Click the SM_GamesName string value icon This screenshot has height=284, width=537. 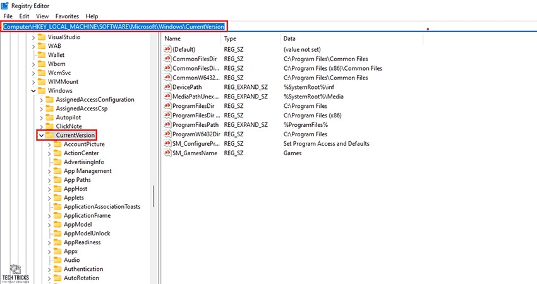[x=167, y=153]
